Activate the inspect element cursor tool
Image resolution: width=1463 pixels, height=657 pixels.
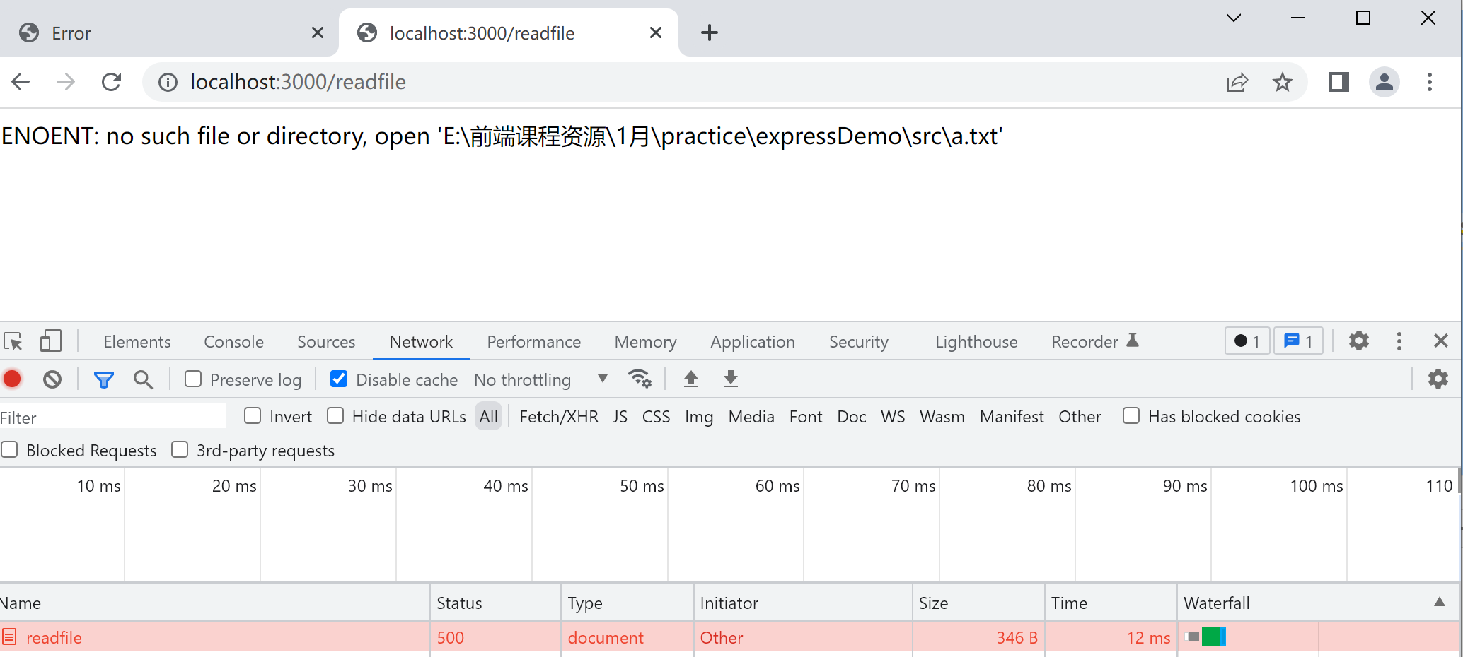tap(13, 341)
